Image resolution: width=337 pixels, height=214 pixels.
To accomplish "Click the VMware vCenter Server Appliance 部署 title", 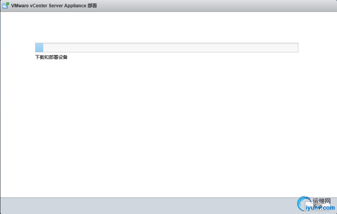I will point(54,6).
